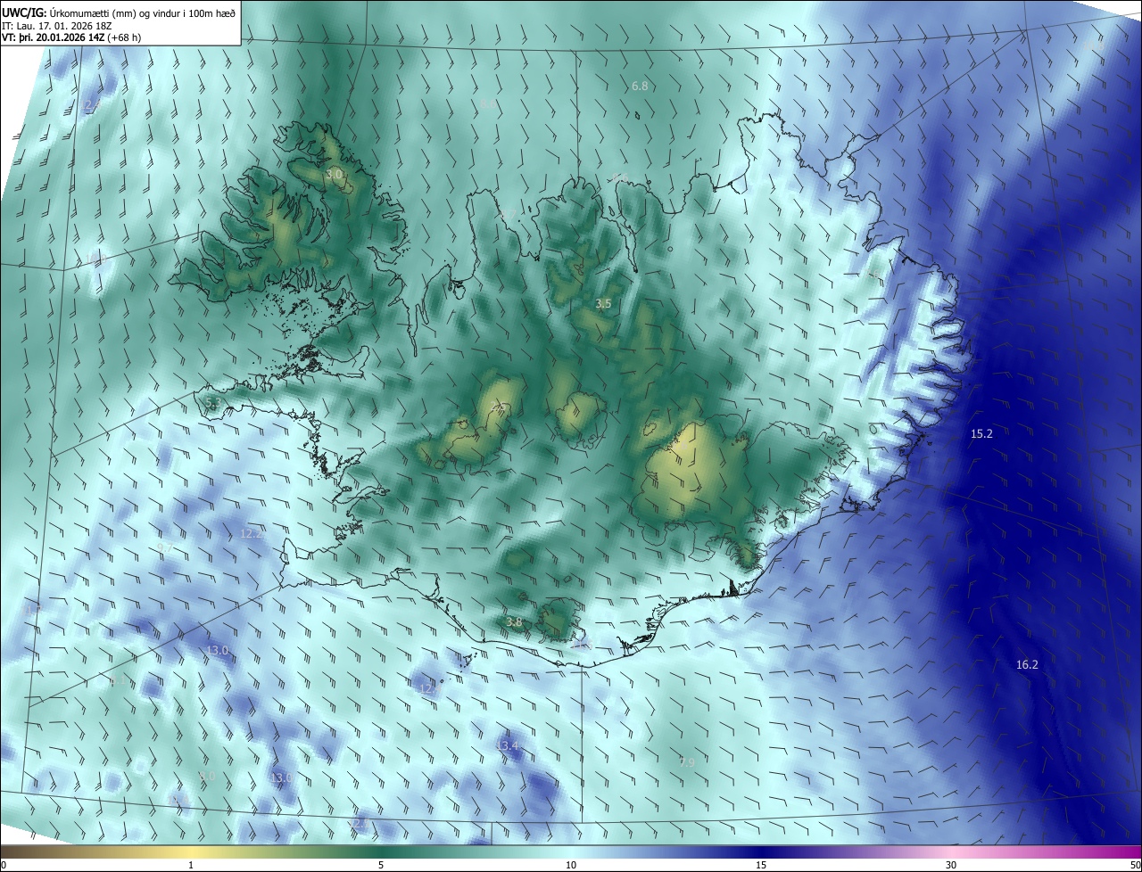Screen dimensions: 1142x872
Task: Click the 7.9 value label over the southern ocean
Action: coord(687,762)
